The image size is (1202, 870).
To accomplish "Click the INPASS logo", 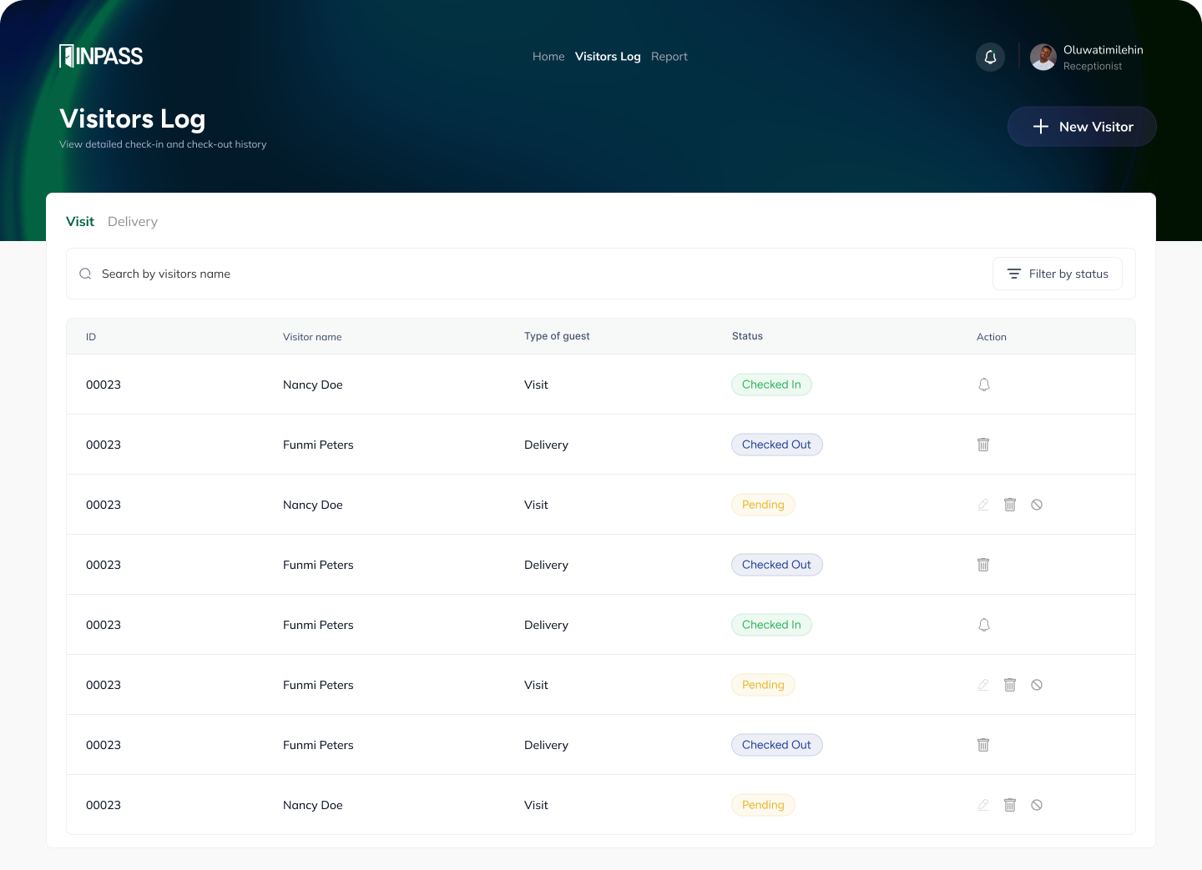I will pyautogui.click(x=101, y=56).
